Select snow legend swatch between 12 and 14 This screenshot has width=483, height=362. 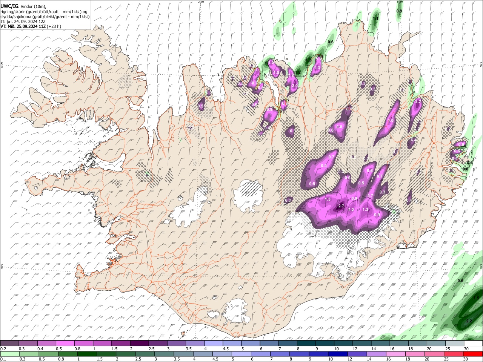click(362, 343)
